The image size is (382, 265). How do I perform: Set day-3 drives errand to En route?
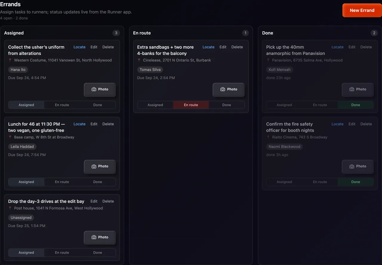point(62,253)
